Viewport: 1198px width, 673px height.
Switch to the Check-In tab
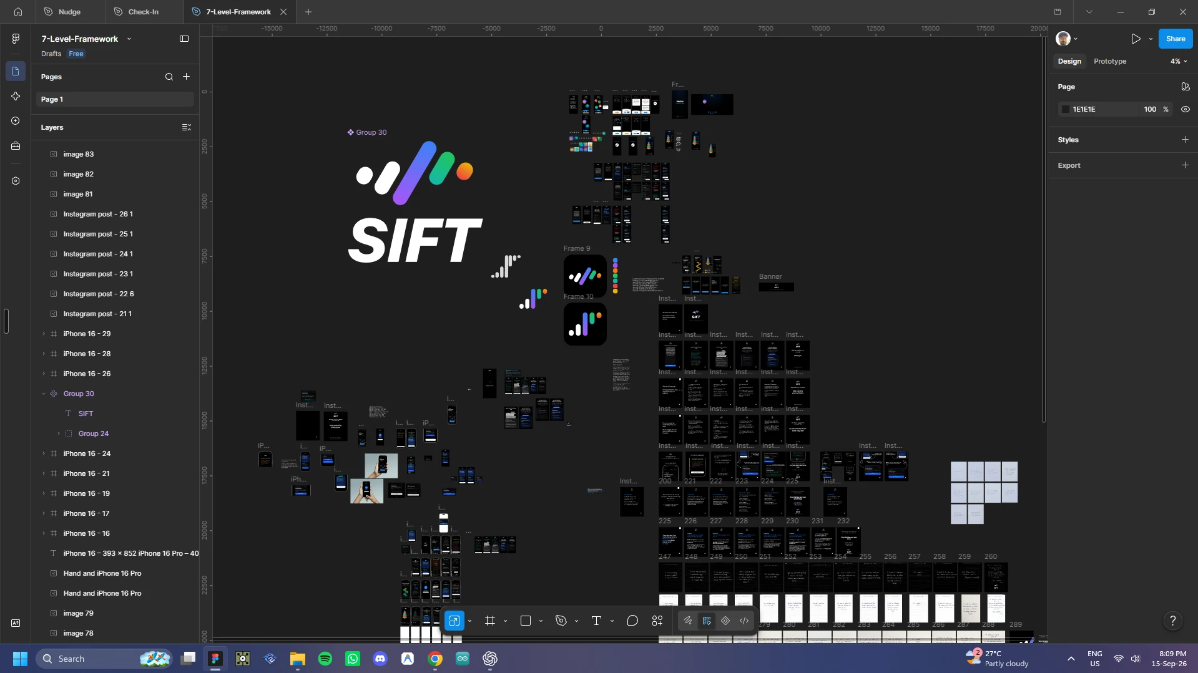(x=143, y=12)
